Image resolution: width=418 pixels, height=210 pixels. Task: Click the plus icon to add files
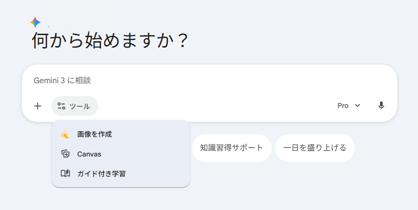[38, 105]
